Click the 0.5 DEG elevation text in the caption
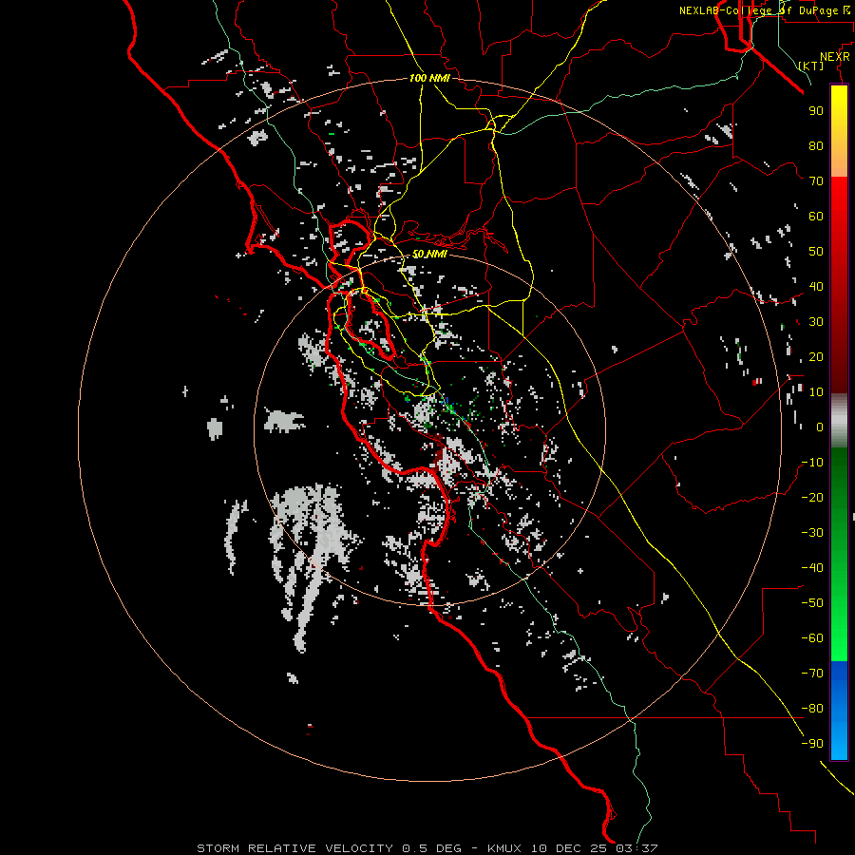Image resolution: width=855 pixels, height=855 pixels. point(431,848)
